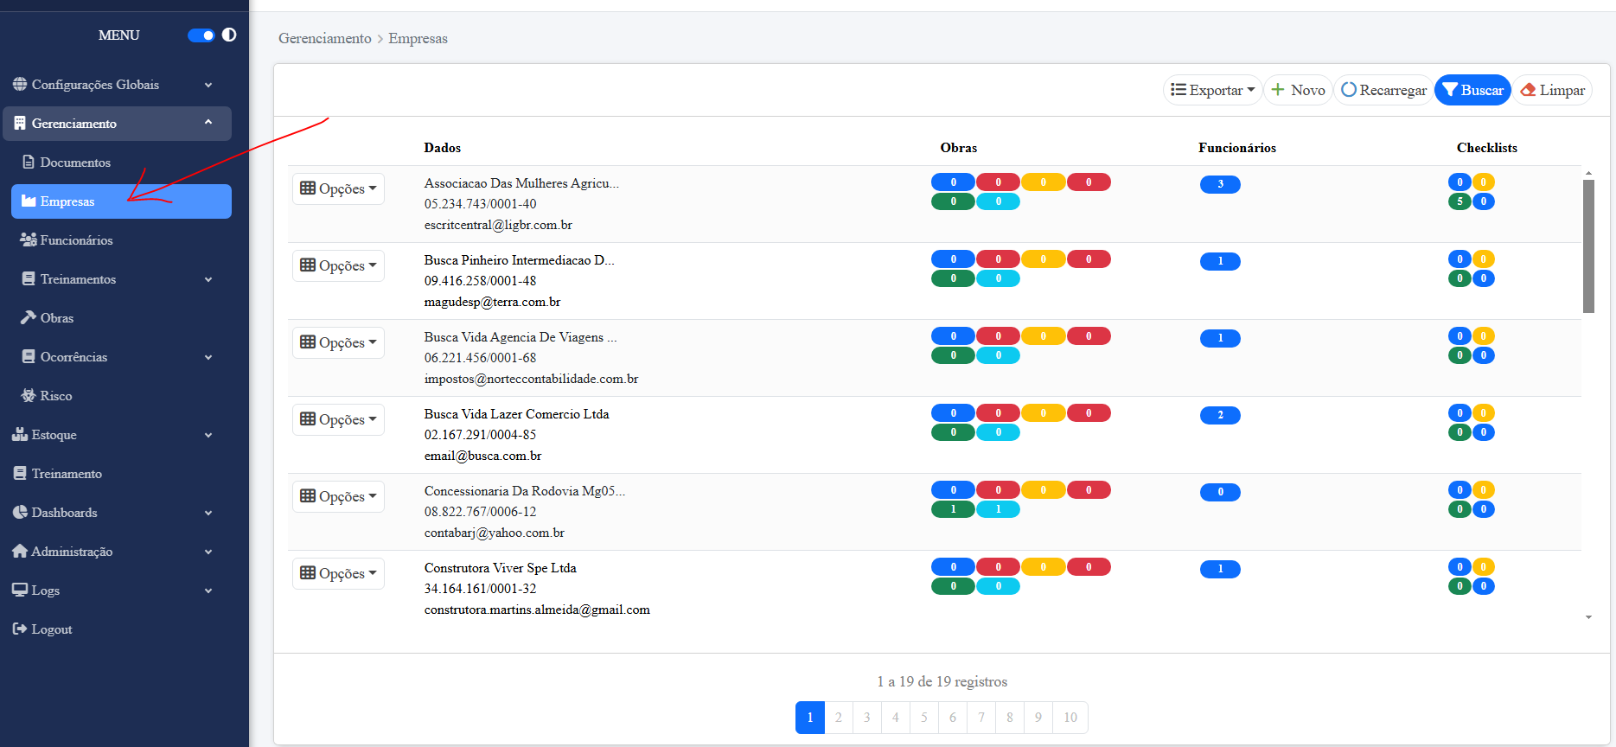Click the Risco hazard icon in sidebar
Viewport: 1616px width, 747px height.
point(29,395)
